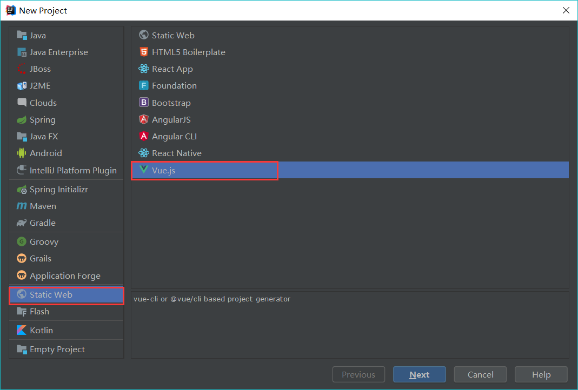This screenshot has width=578, height=390.
Task: Pick the Bootstrap B icon
Action: pos(144,103)
